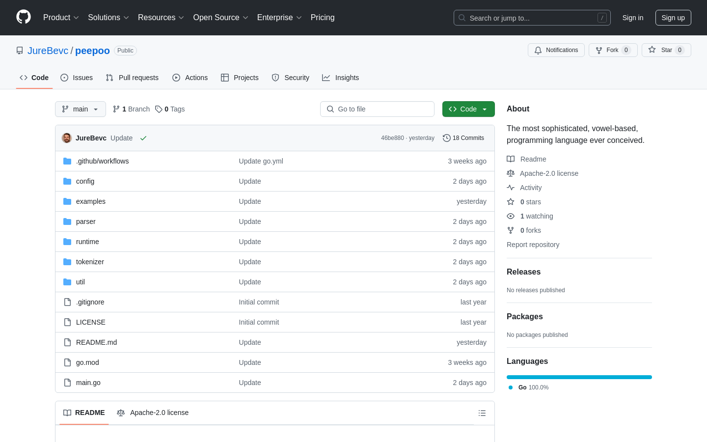
Task: Open the peepoo repository name link
Action: tap(92, 51)
